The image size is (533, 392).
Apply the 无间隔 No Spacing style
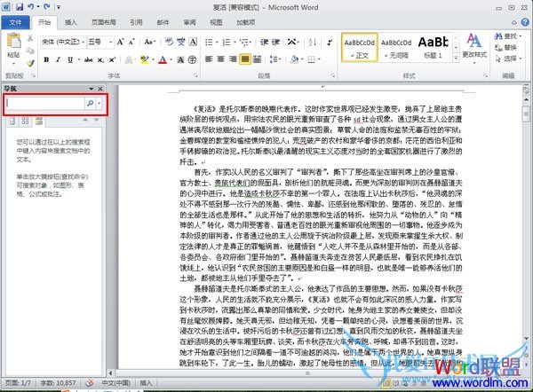pos(396,47)
